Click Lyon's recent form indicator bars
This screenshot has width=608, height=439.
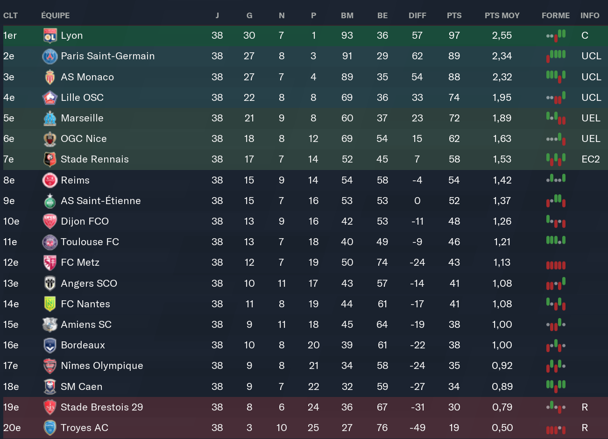[556, 35]
